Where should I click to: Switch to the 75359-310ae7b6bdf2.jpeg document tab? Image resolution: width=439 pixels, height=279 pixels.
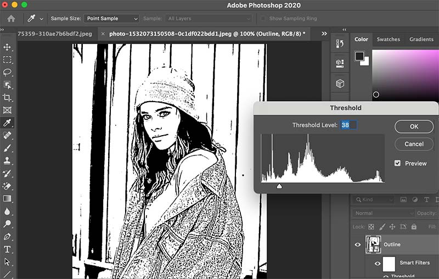[55, 34]
